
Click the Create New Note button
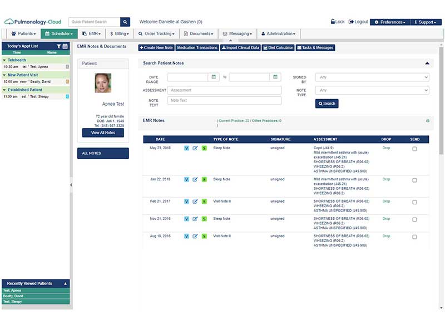point(156,48)
